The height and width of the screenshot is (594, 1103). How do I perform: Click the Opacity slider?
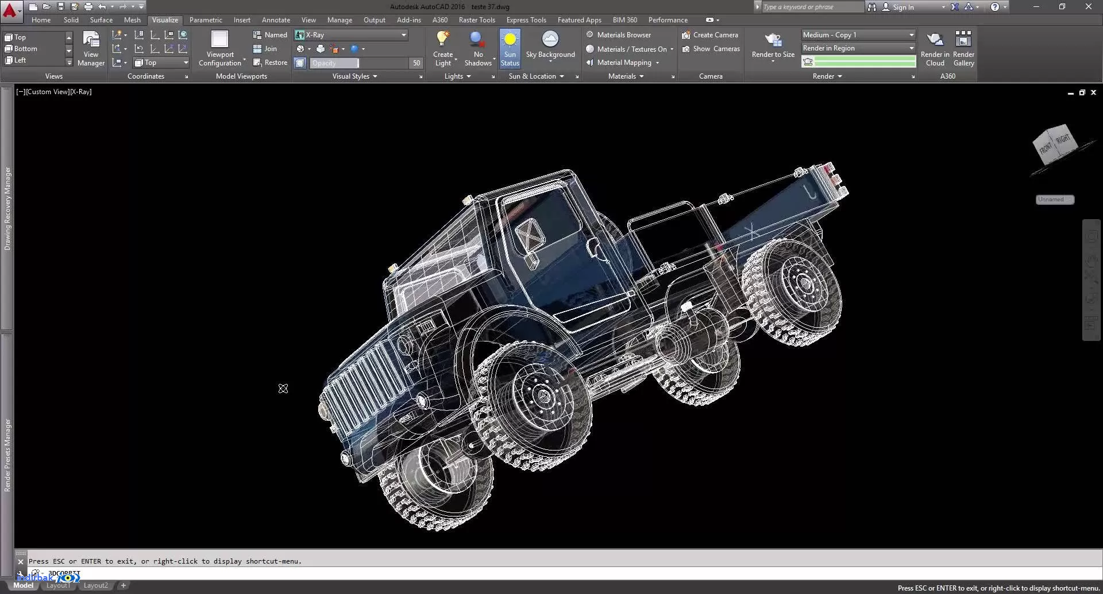[x=358, y=63]
